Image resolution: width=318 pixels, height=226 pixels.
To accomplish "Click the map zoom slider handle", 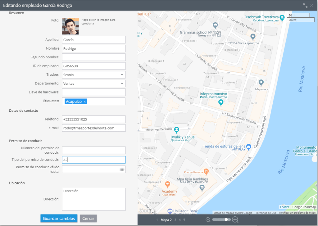I will pos(226,219).
